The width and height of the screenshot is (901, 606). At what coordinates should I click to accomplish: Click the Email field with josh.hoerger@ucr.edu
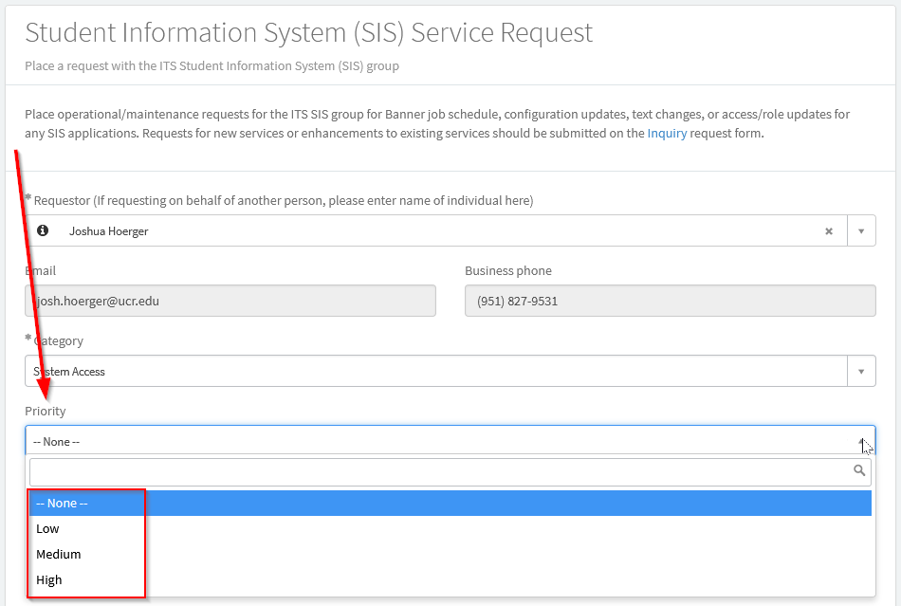pyautogui.click(x=230, y=302)
